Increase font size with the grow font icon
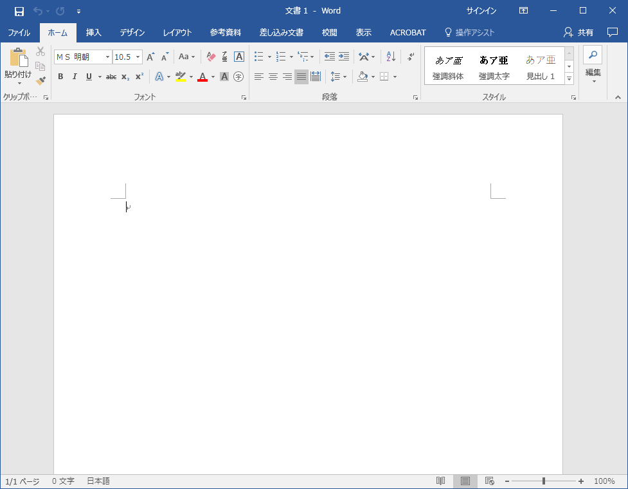 tap(150, 57)
